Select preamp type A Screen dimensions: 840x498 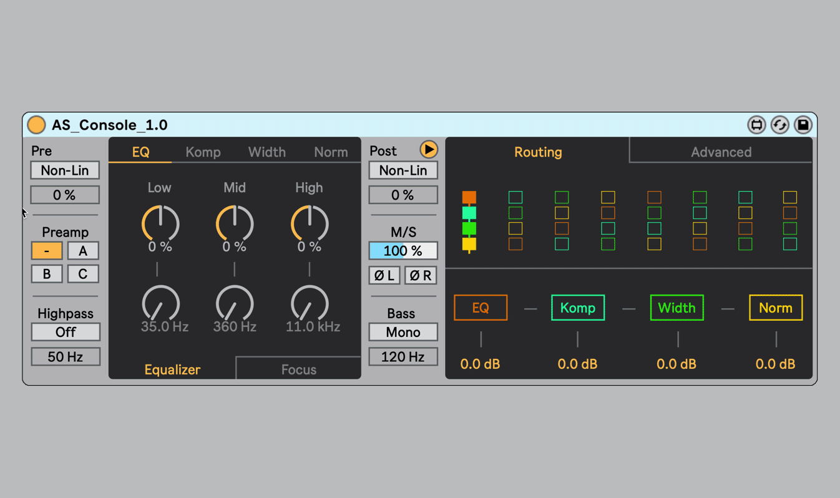pos(83,251)
